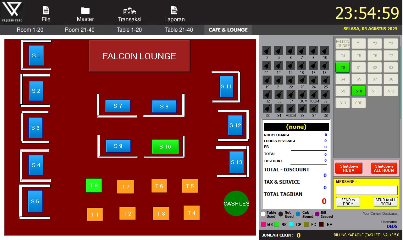
Task: Select the green CASHLES circle
Action: click(236, 203)
